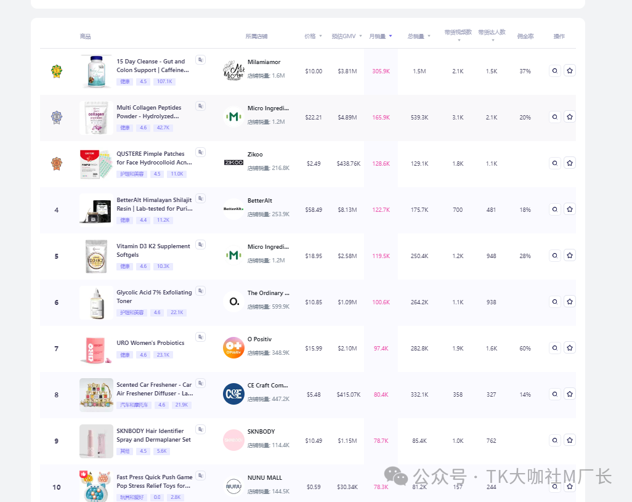Sort by 总销量 column header

pyautogui.click(x=419, y=36)
